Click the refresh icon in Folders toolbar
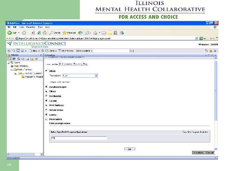 tap(18, 59)
